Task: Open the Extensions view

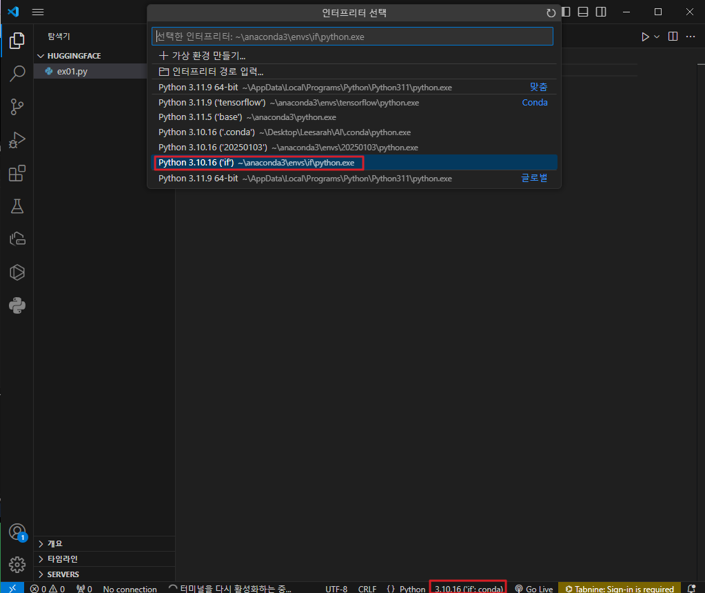Action: [x=17, y=173]
